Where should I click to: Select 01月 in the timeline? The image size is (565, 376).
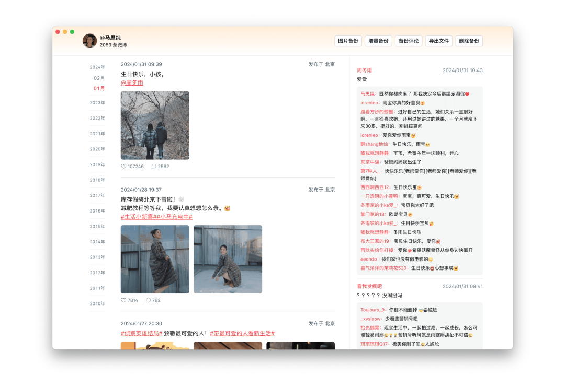(x=99, y=88)
